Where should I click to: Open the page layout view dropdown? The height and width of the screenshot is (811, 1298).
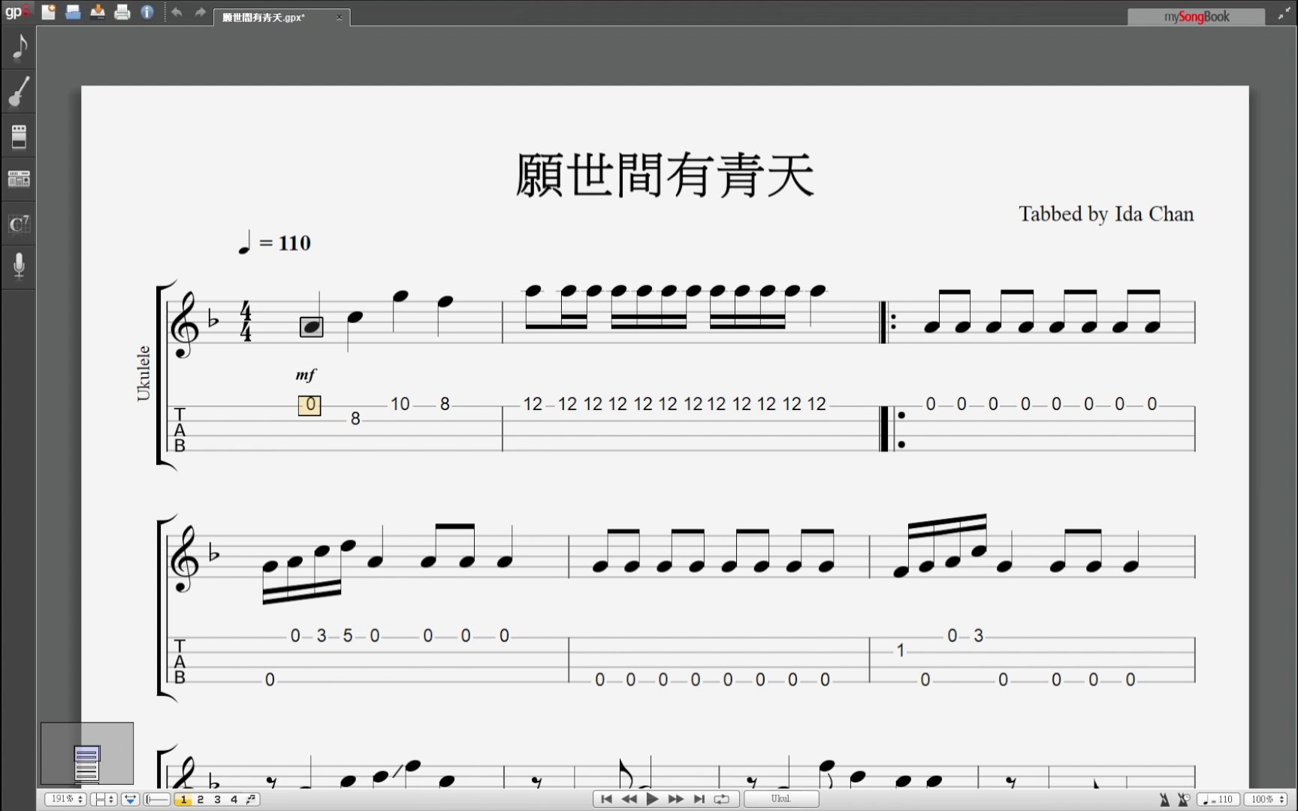[x=104, y=800]
